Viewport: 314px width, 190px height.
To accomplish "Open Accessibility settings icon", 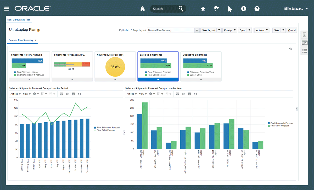I will pyautogui.click(x=244, y=9).
